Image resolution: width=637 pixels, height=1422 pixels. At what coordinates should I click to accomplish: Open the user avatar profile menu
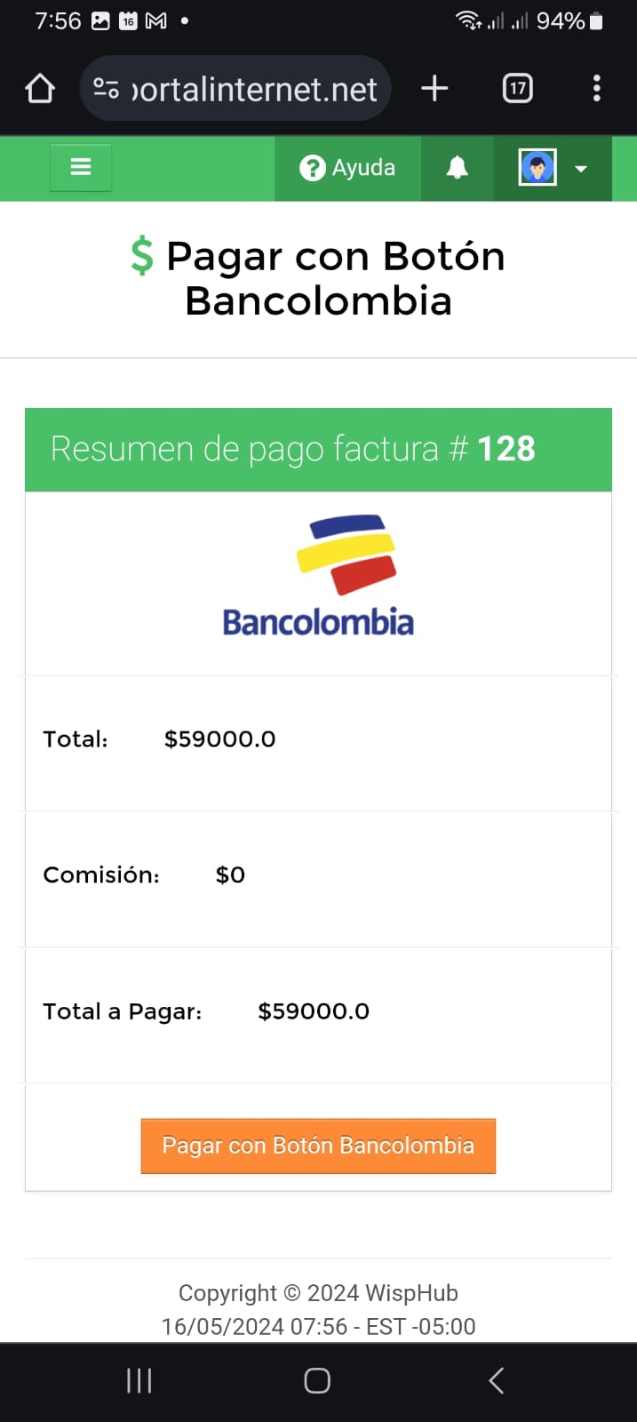tap(553, 168)
